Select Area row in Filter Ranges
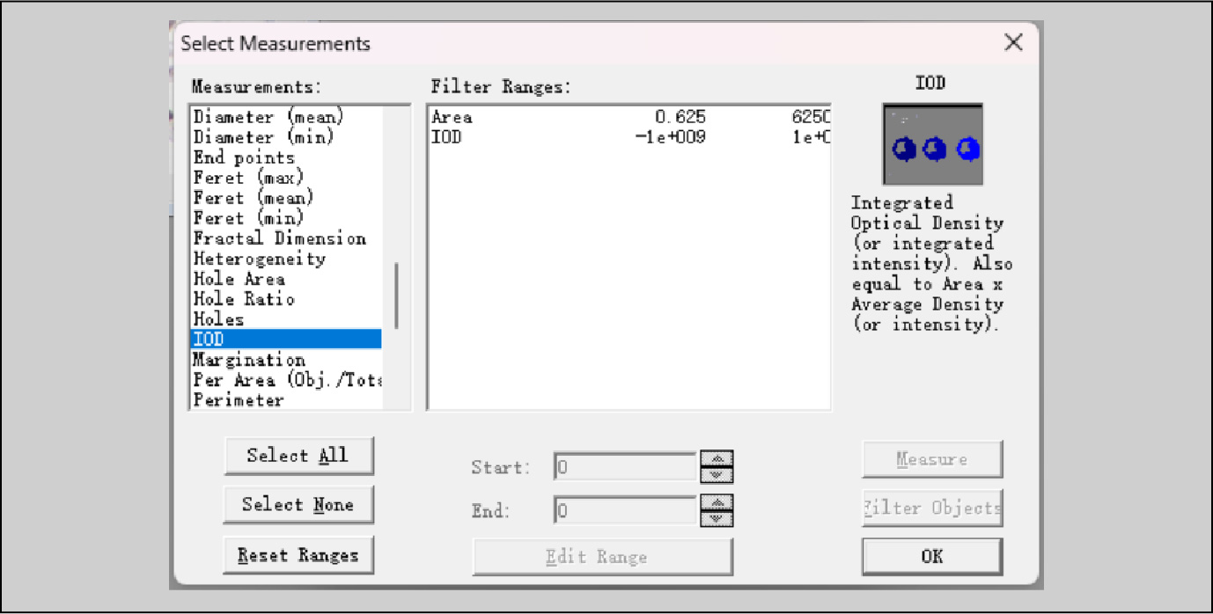 click(x=629, y=117)
